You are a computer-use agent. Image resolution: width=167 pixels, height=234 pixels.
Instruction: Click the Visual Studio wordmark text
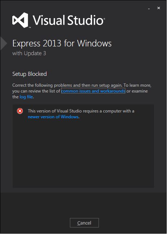point(68,20)
